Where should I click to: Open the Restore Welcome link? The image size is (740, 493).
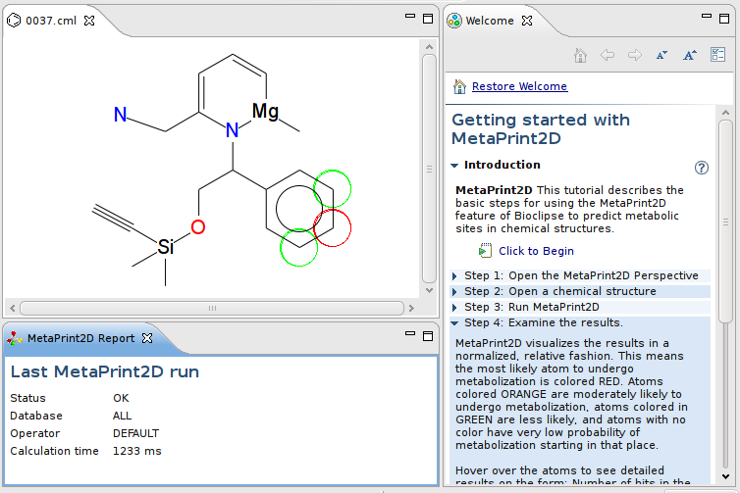[519, 86]
